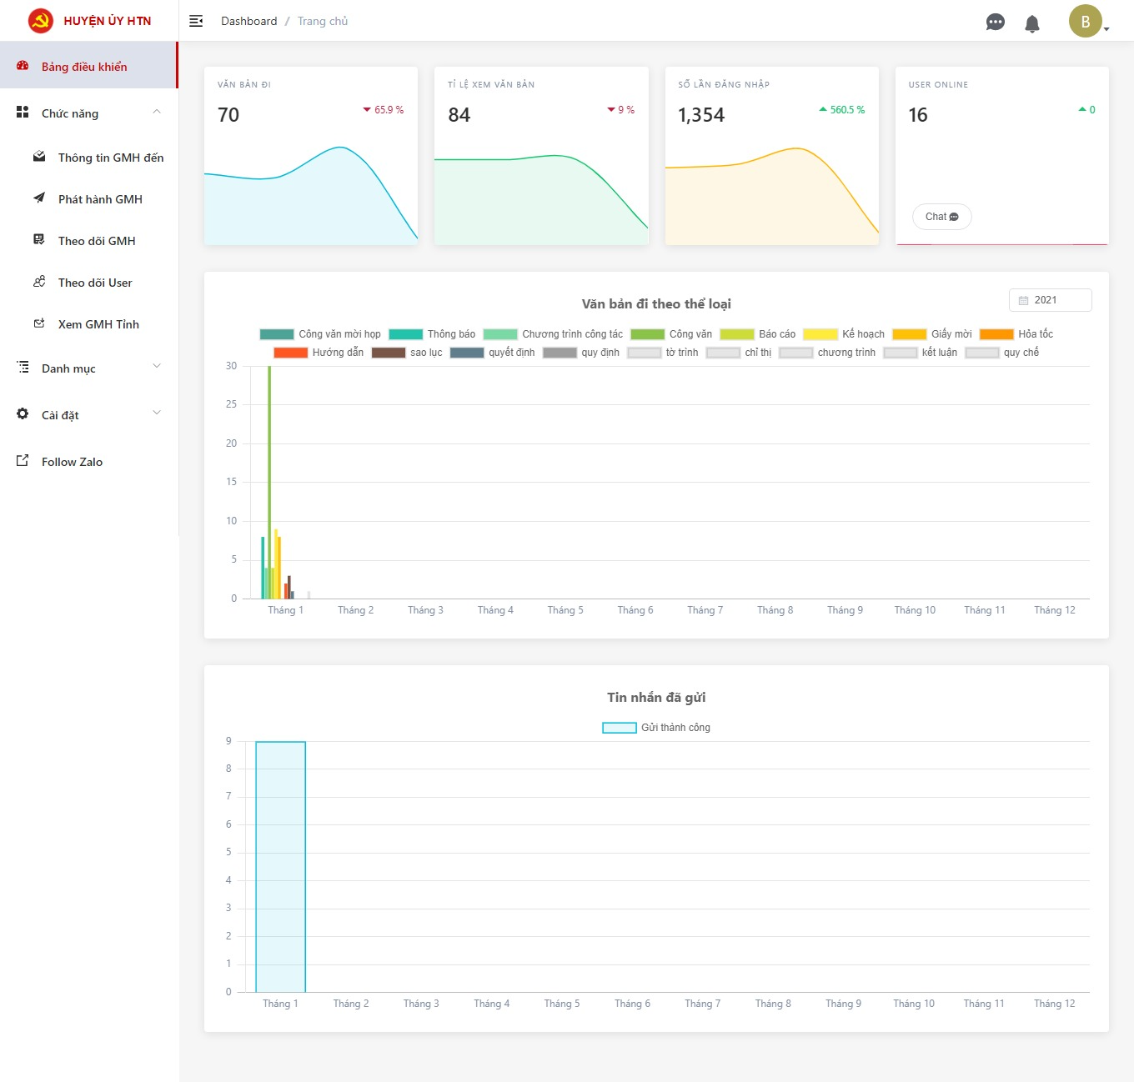Image resolution: width=1134 pixels, height=1082 pixels.
Task: Click the Dashboard breadcrumb link
Action: tap(248, 21)
